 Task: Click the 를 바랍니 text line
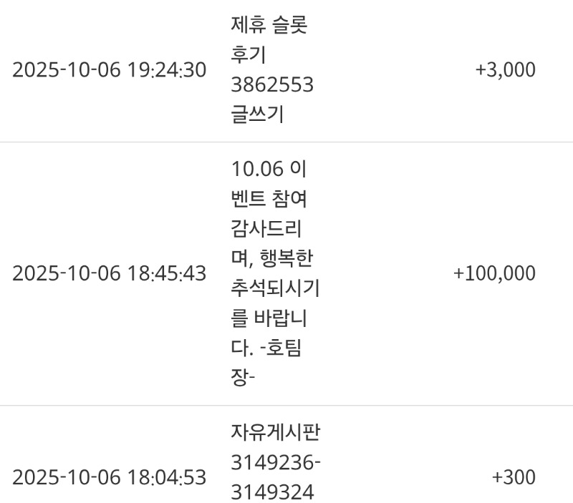tap(270, 318)
